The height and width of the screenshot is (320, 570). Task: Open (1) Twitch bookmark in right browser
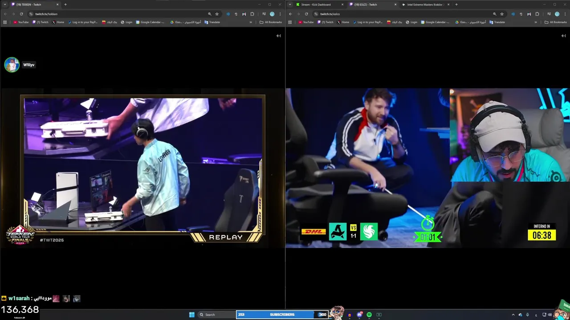click(x=325, y=22)
